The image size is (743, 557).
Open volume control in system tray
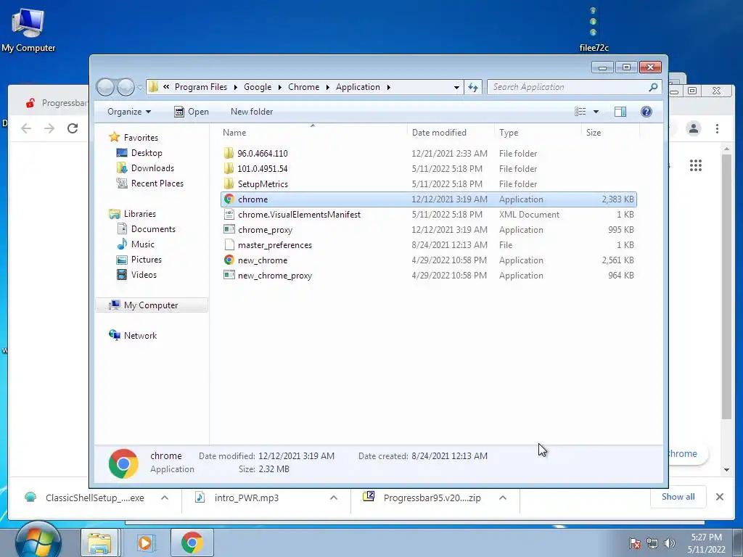click(x=669, y=543)
